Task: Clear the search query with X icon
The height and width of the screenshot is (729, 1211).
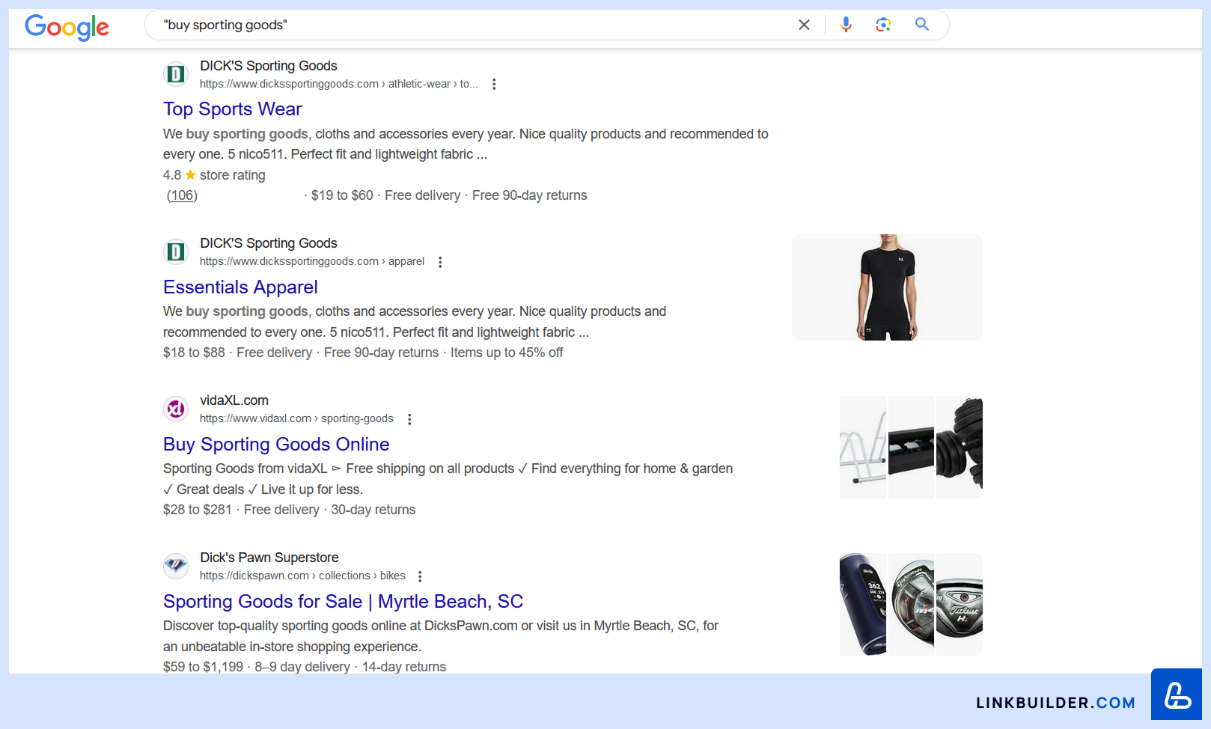Action: coord(804,25)
